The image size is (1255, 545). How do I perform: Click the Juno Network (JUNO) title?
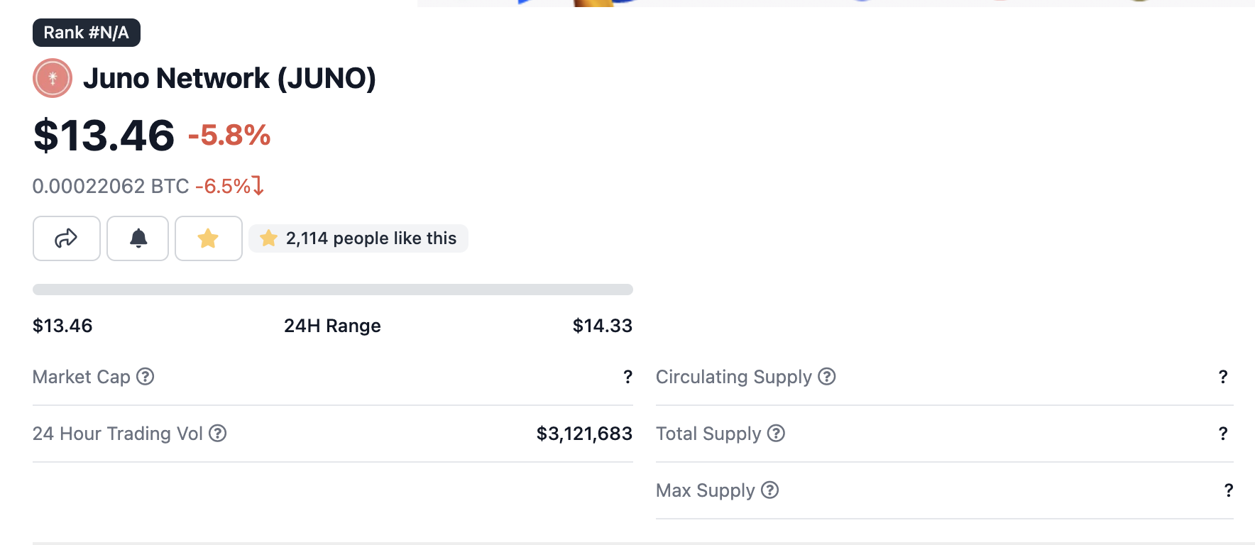tap(229, 78)
